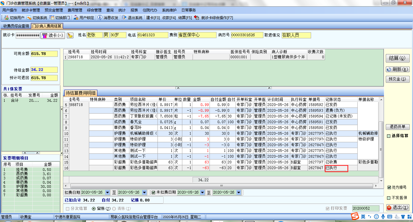Click the shirt skin icon in IME bar
The width and height of the screenshot is (413, 222).
[403, 217]
